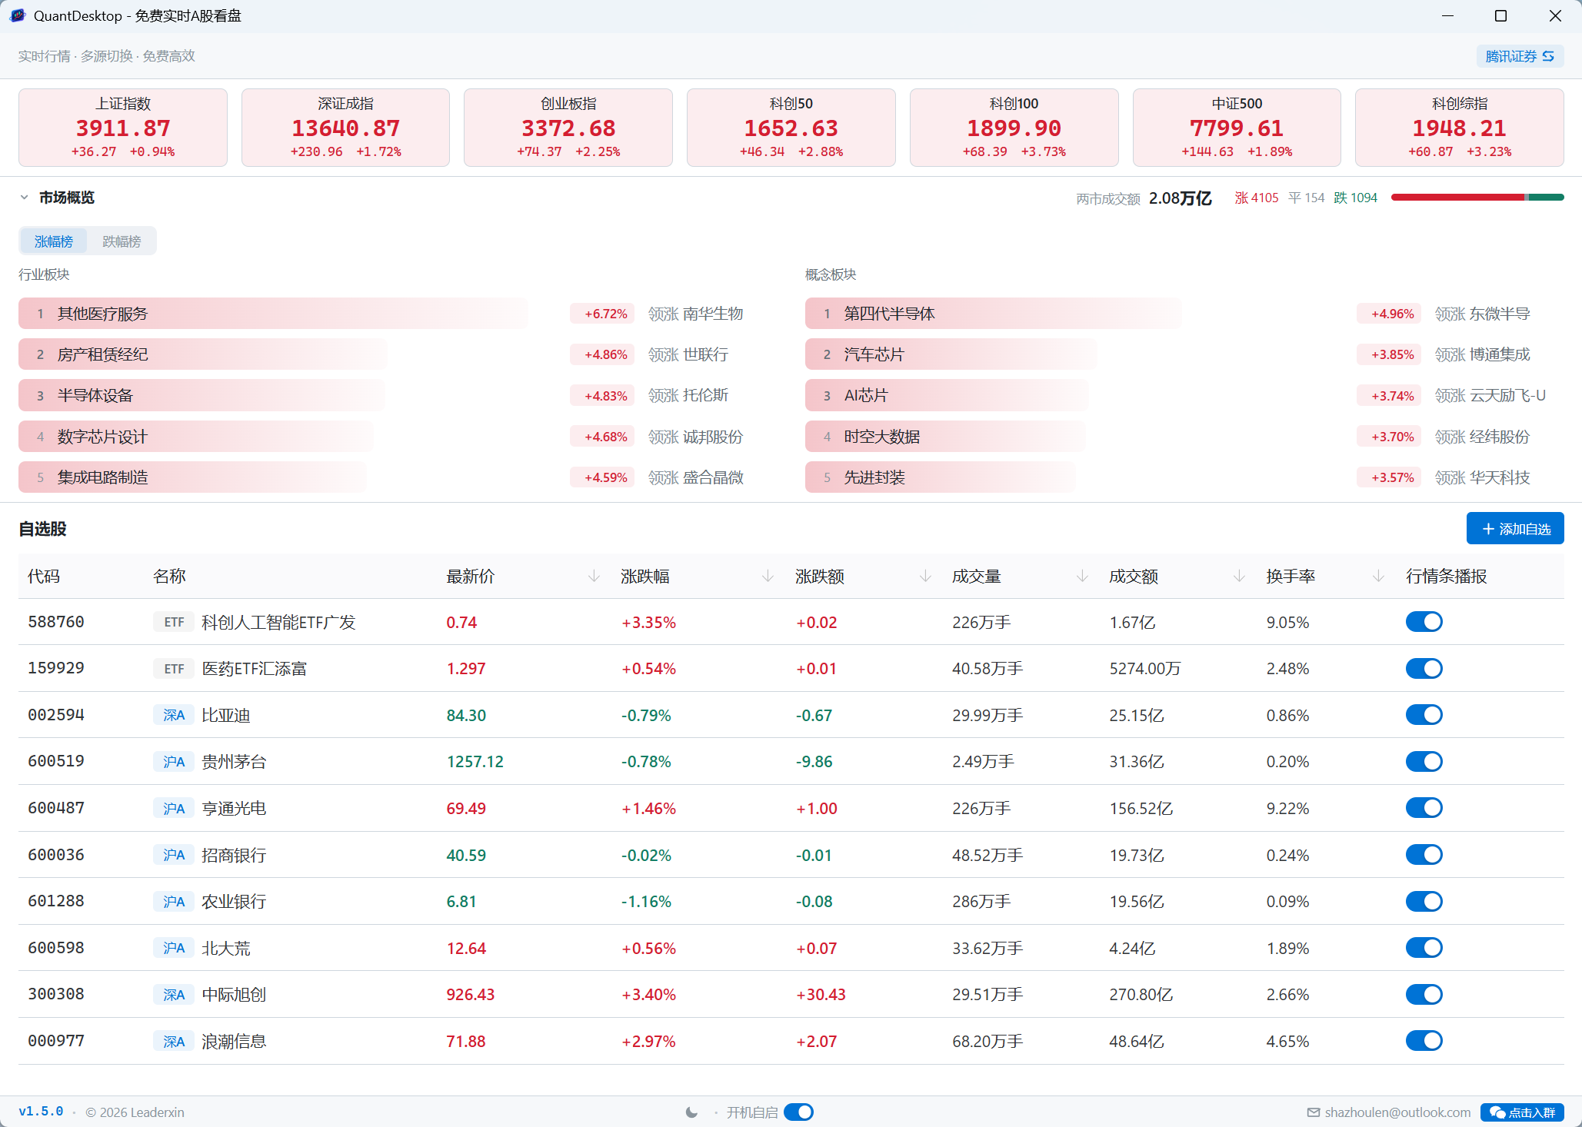1582x1127 pixels.
Task: Click the rise/fall ratio progress bar
Action: coord(1477,198)
